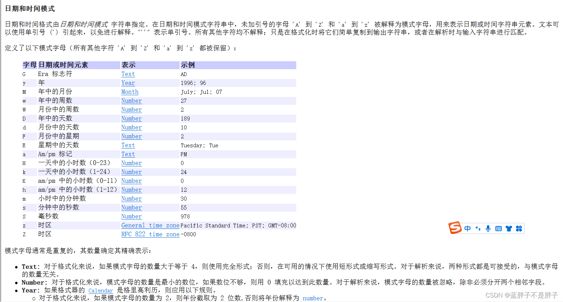Click the 时区 cell in uppercase Z row

45,234
